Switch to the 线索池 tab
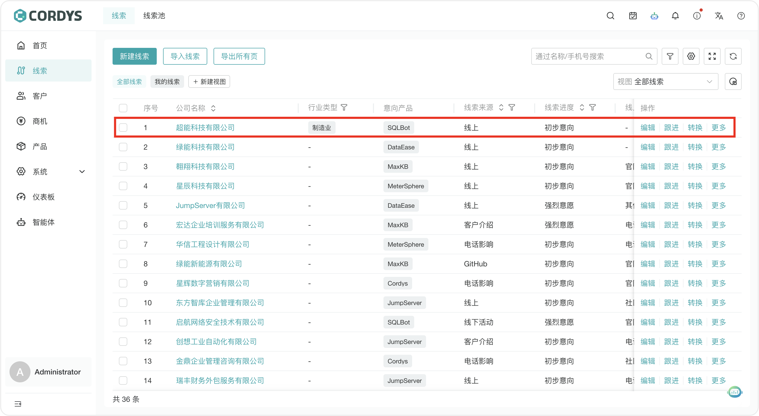Image resolution: width=759 pixels, height=416 pixels. click(154, 16)
